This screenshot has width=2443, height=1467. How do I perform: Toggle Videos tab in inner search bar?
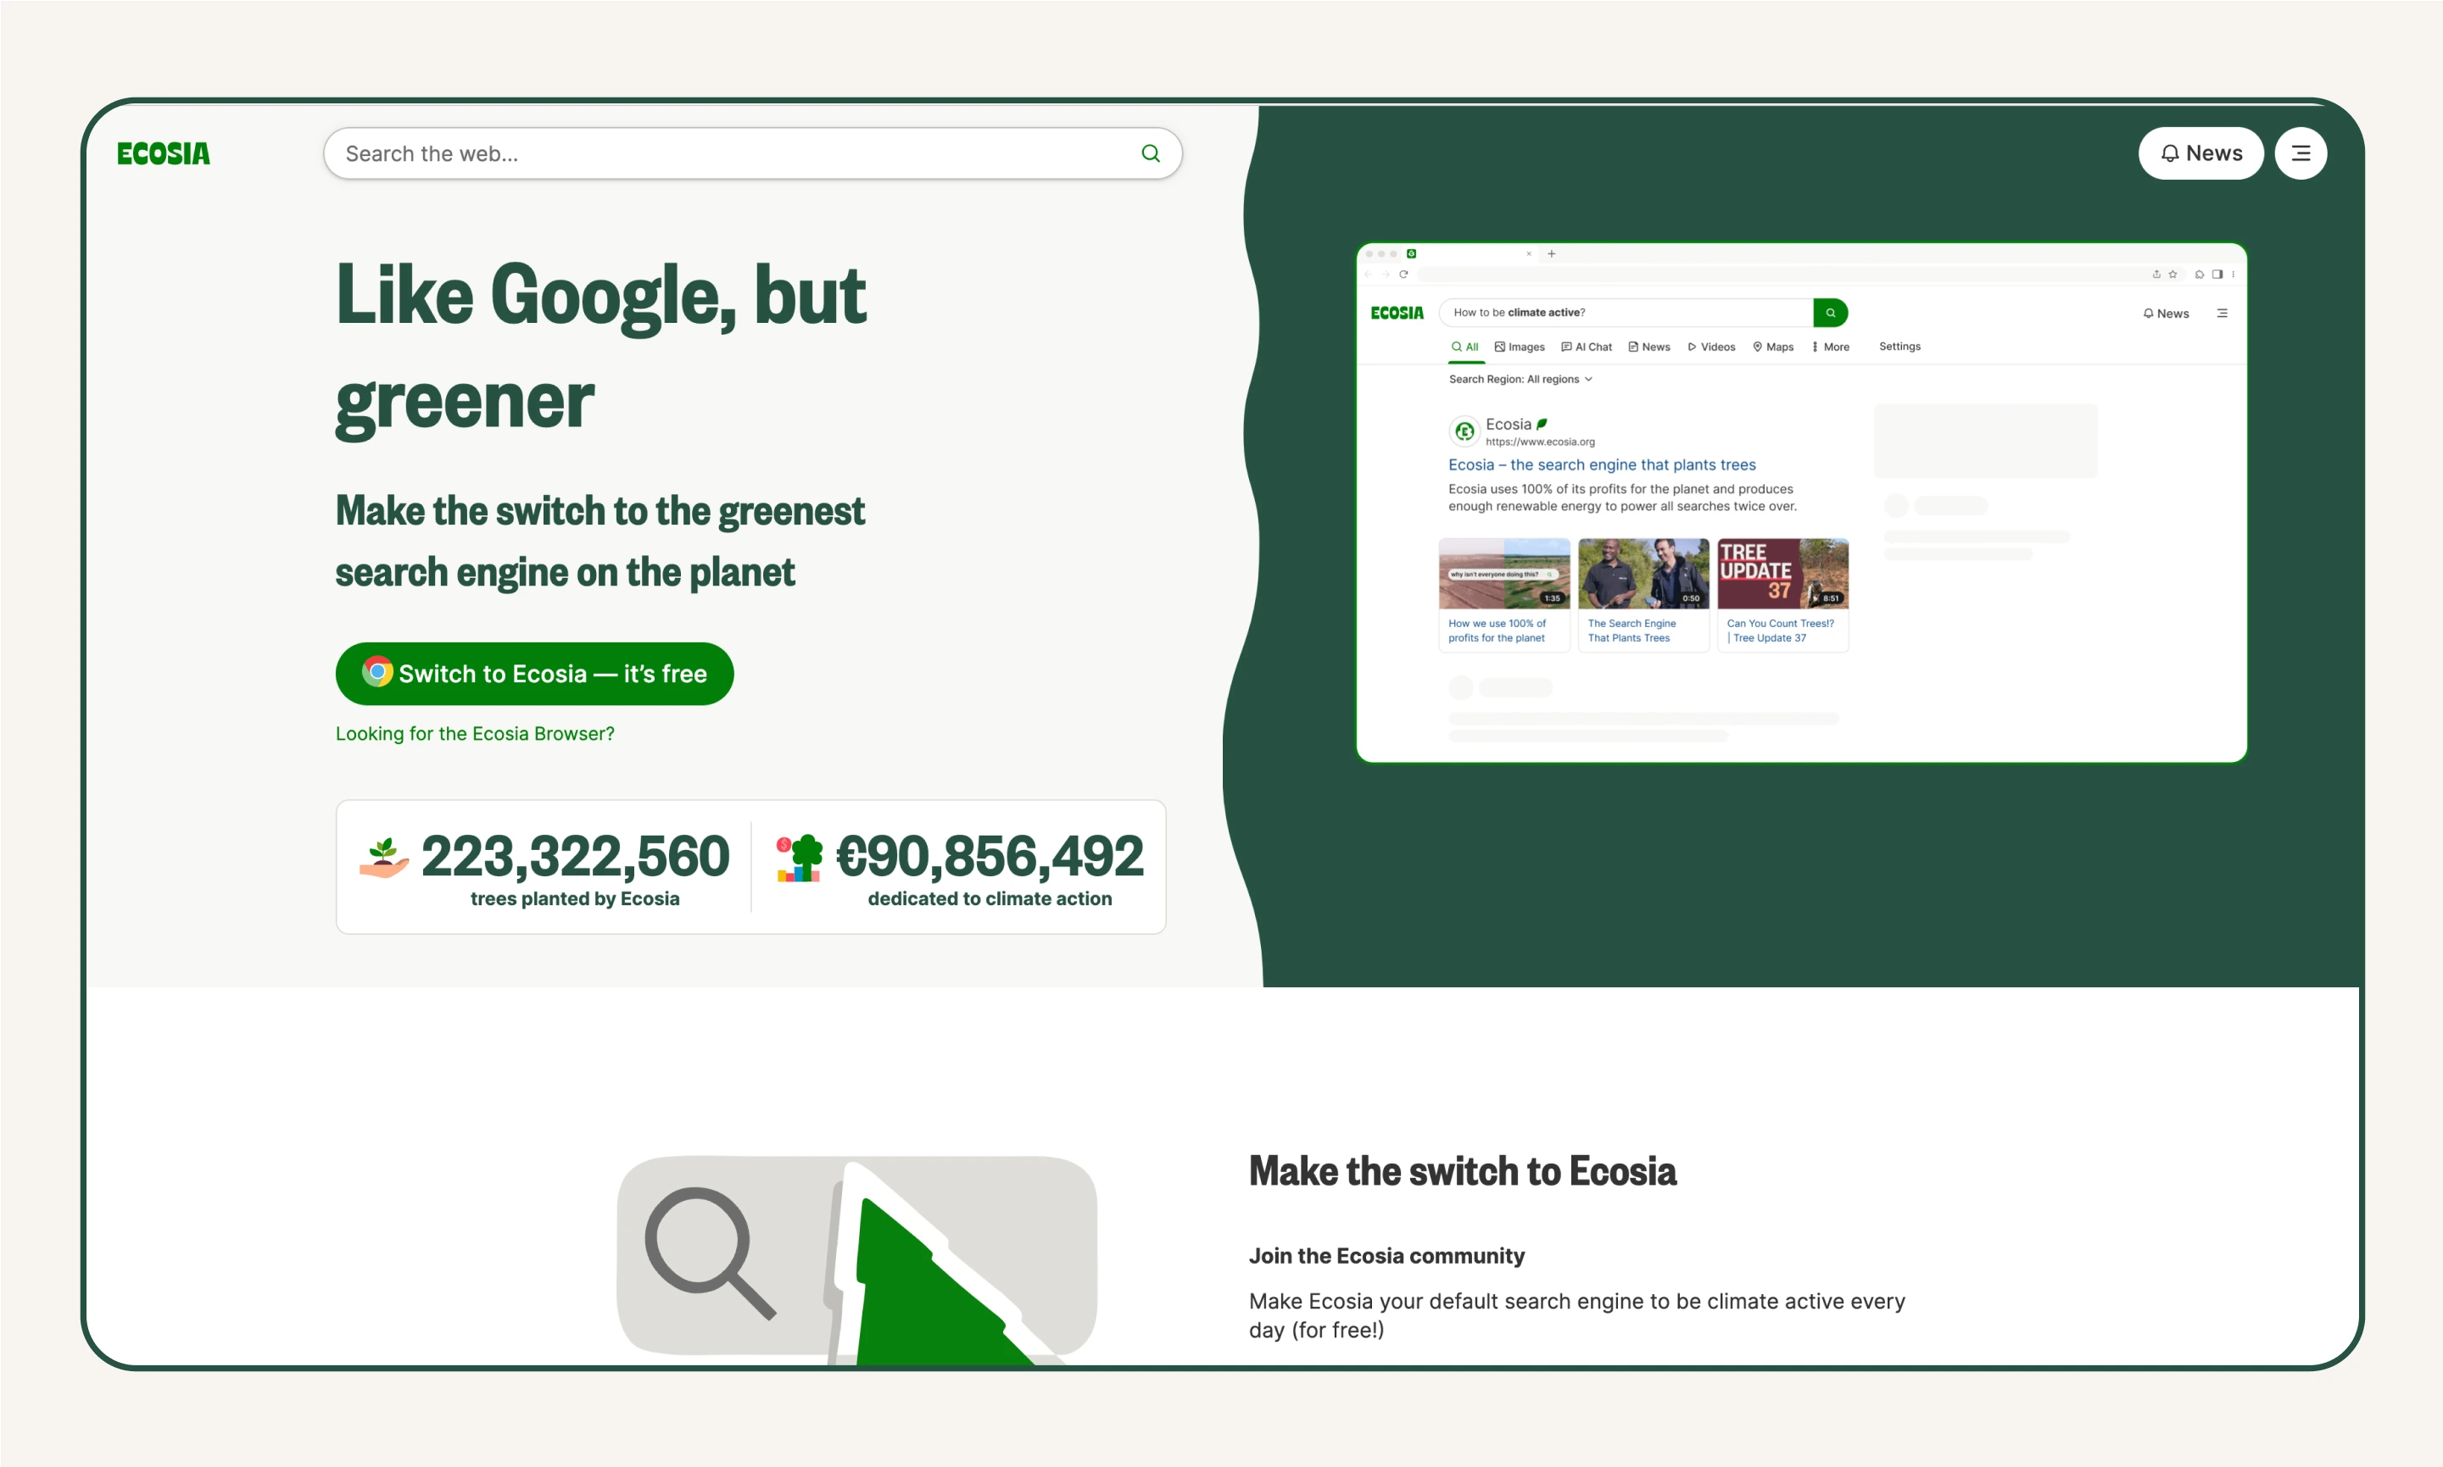[1710, 346]
